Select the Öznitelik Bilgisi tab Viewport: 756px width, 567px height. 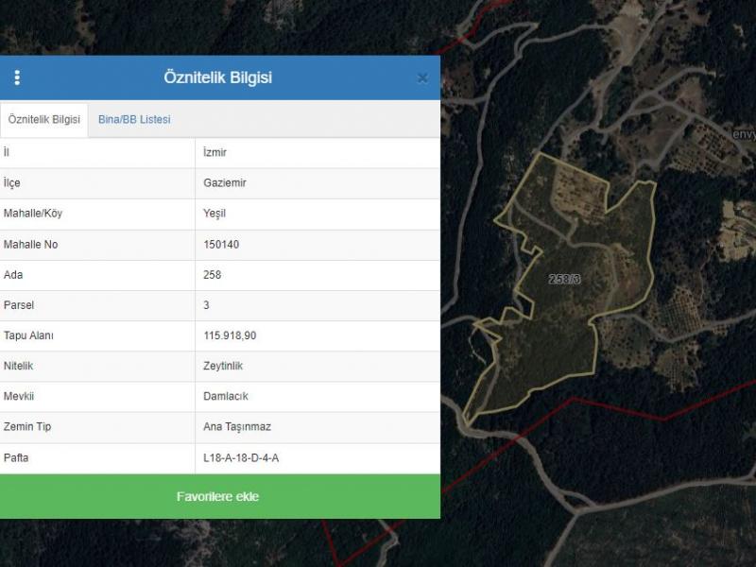click(x=44, y=120)
